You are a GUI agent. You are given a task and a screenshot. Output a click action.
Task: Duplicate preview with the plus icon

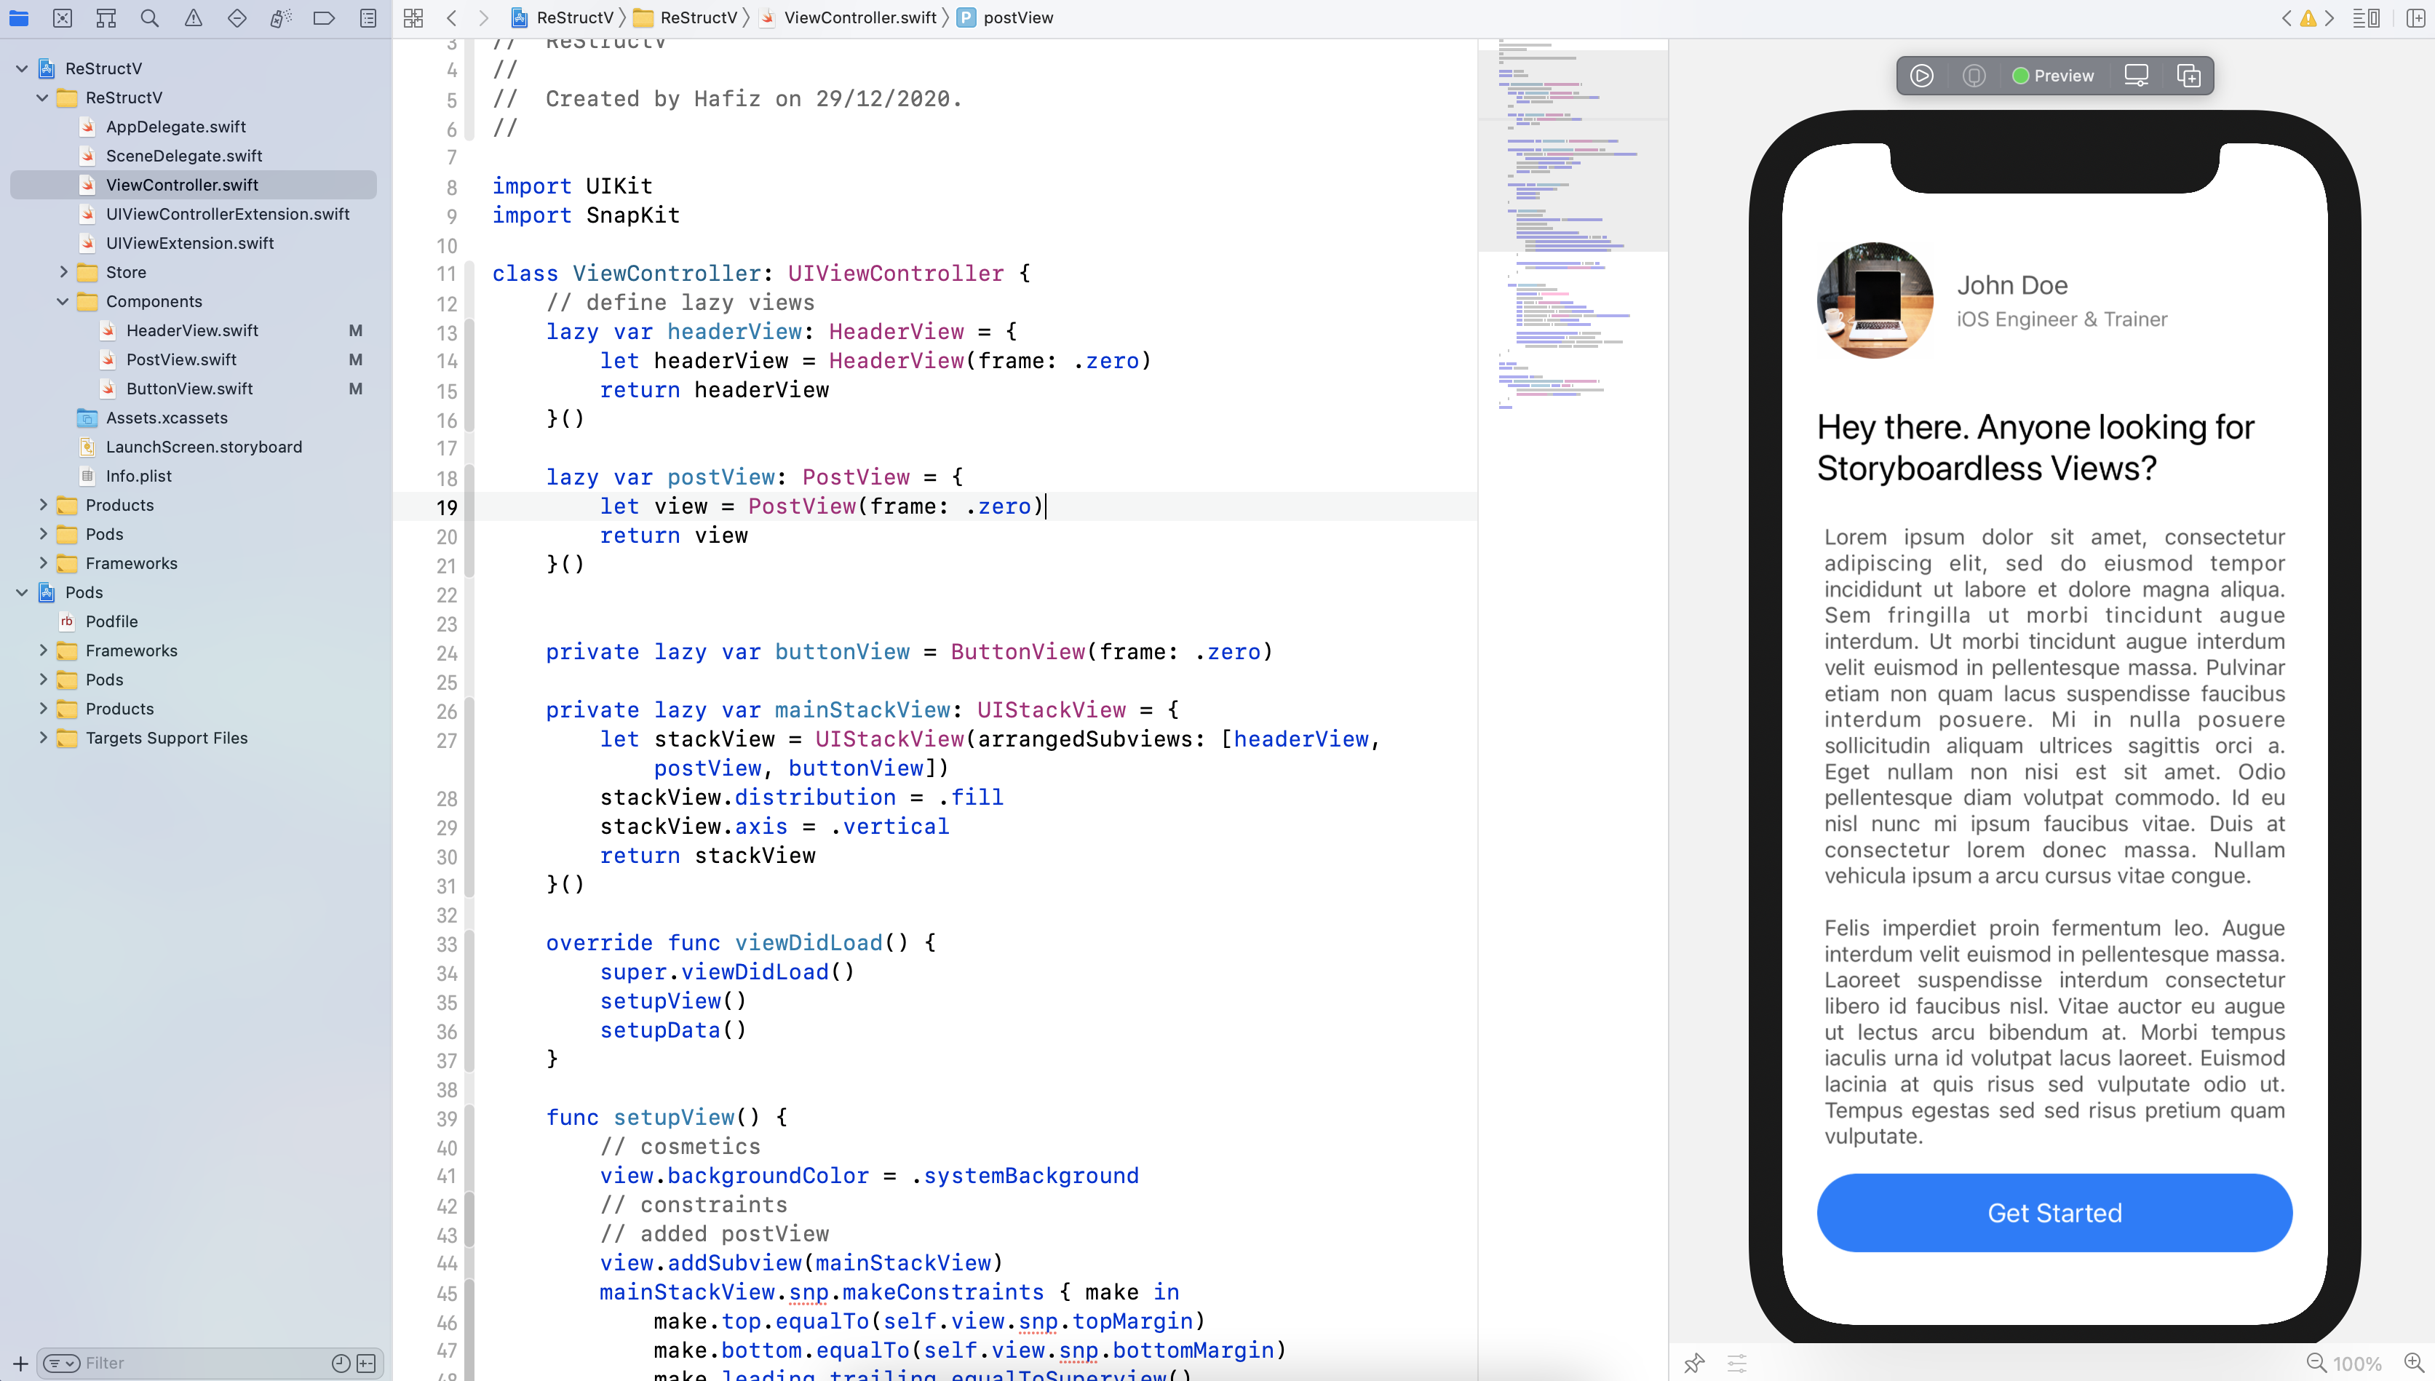point(2188,76)
